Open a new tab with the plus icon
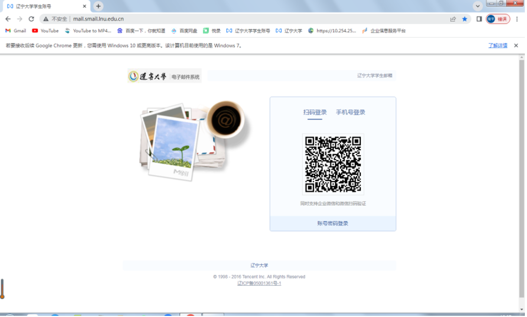Viewport: 527px width, 317px height. 98,6
